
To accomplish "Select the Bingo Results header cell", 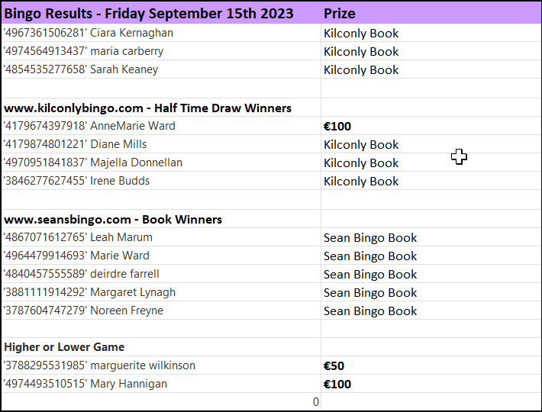I will [x=161, y=14].
